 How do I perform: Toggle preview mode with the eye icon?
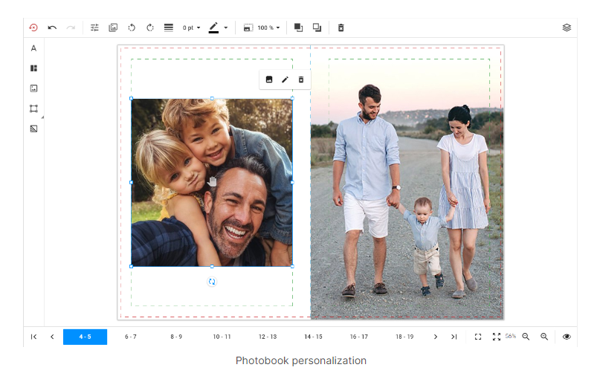coord(567,337)
